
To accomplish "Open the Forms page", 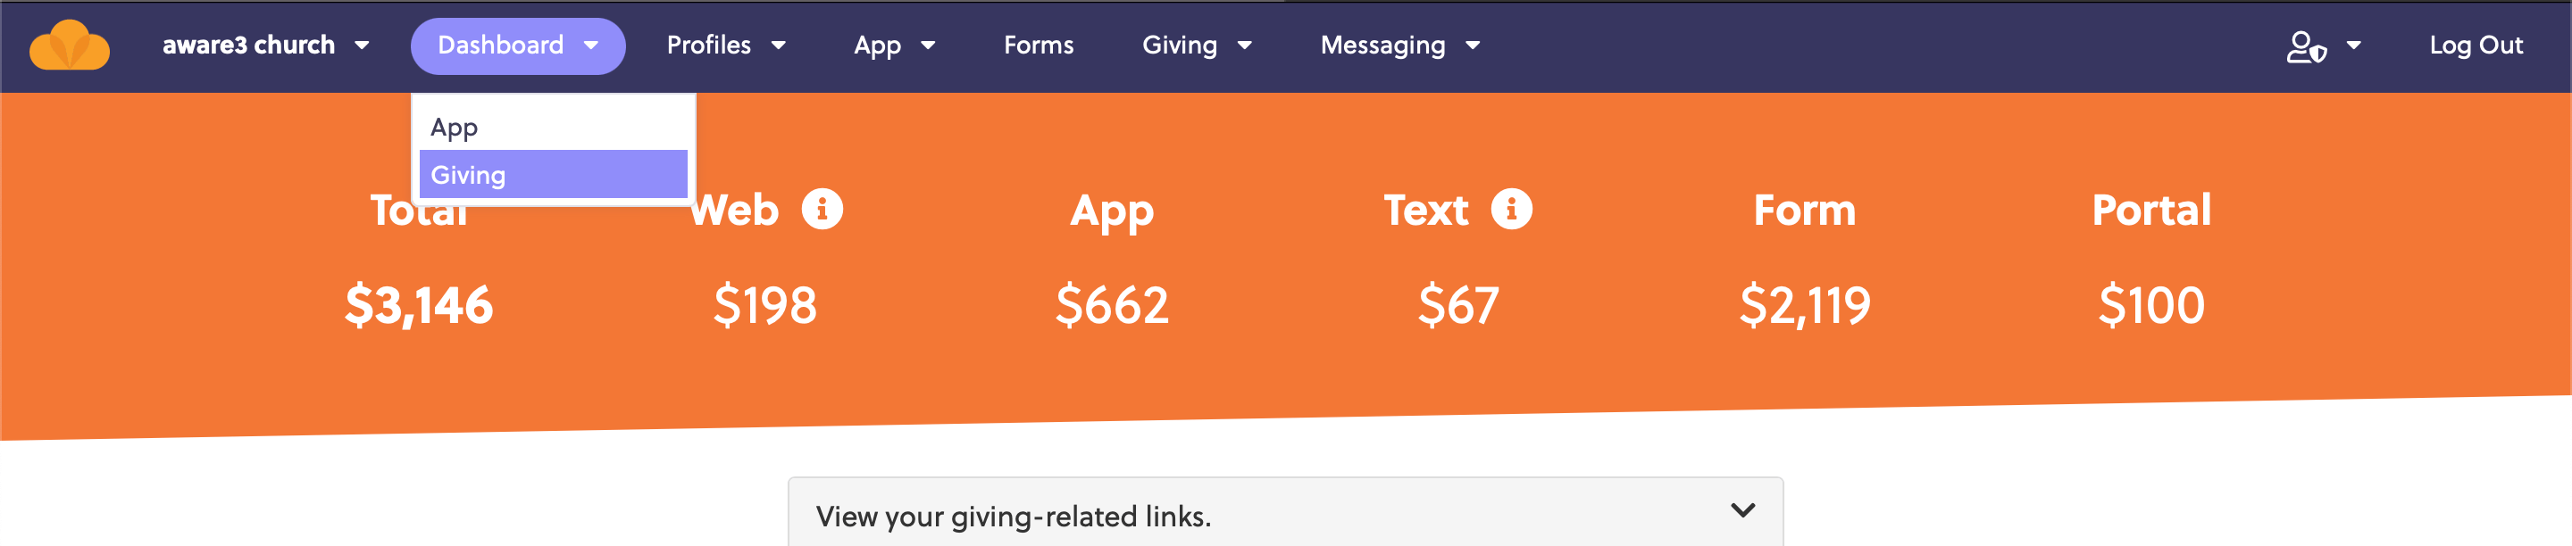I will 1039,45.
